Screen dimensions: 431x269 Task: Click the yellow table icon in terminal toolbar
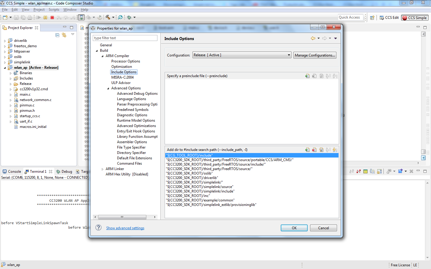pos(365,171)
